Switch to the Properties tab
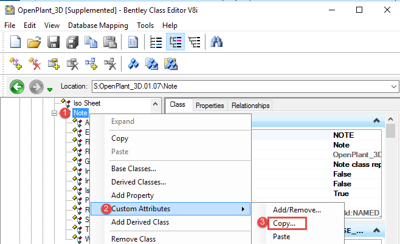Viewport: 400px width, 244px height. [210, 106]
